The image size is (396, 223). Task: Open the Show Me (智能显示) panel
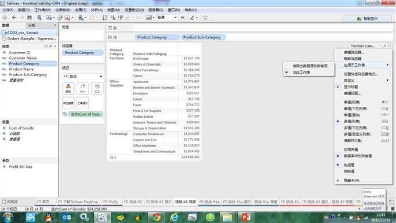367,19
